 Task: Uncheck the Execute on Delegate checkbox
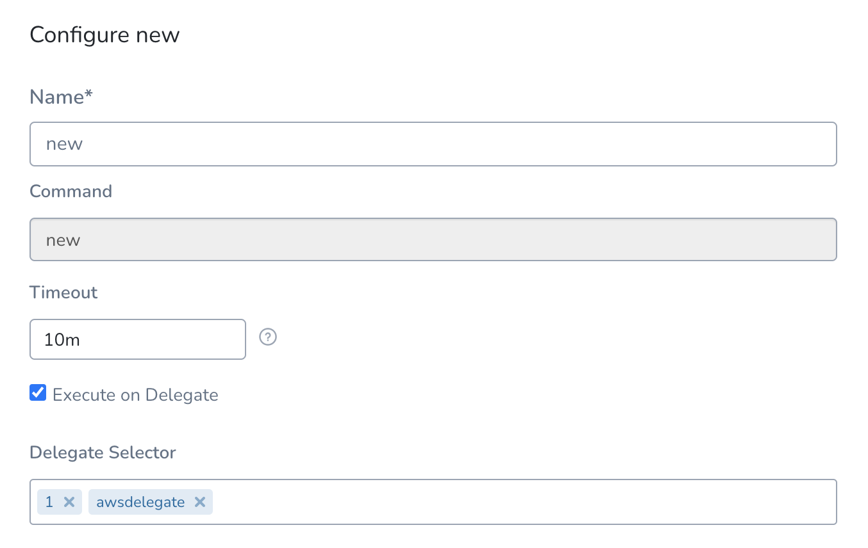38,392
